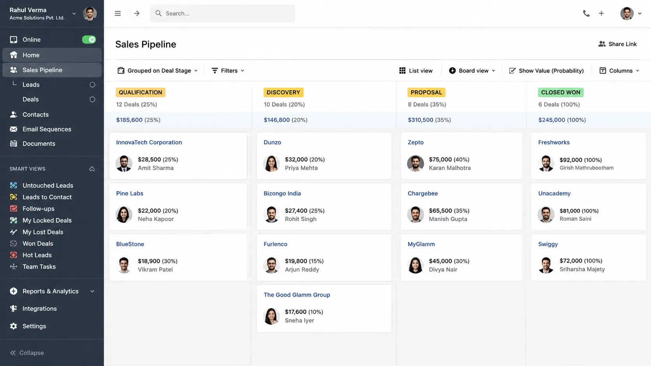The image size is (651, 366).
Task: Collapse the sidebar
Action: coord(27,353)
